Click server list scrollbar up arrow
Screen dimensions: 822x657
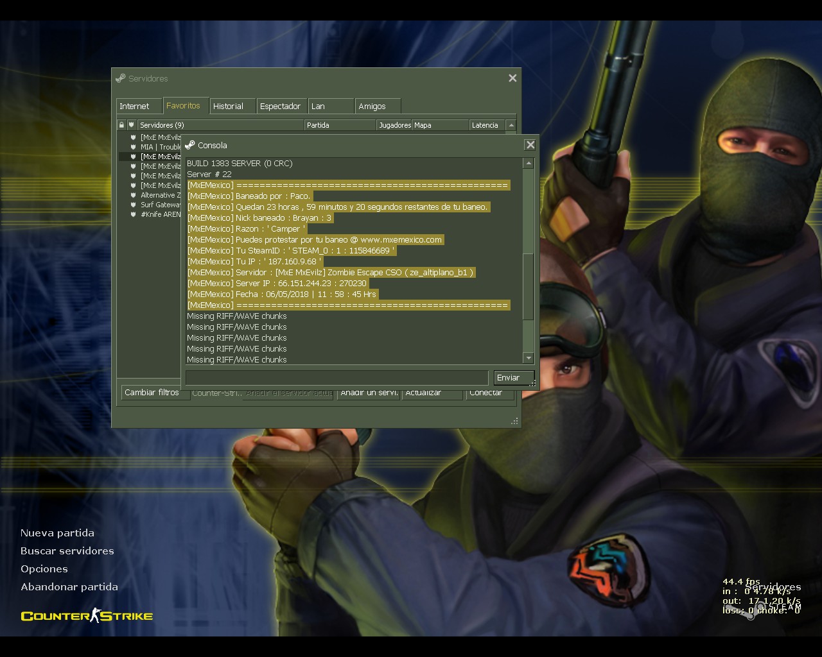(511, 125)
